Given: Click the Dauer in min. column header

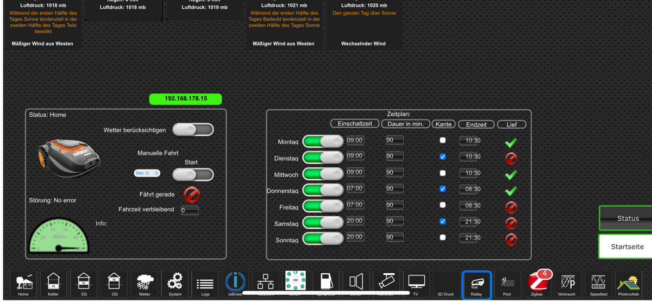Looking at the screenshot, I should [x=406, y=124].
